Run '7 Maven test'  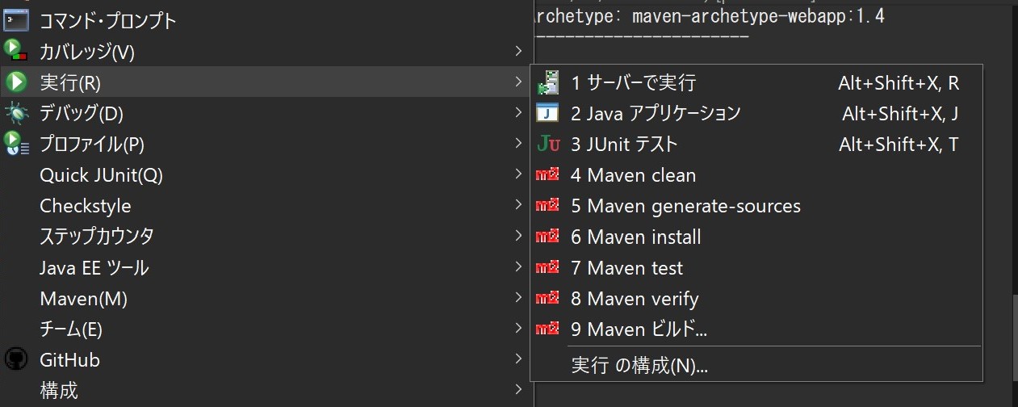(x=756, y=267)
